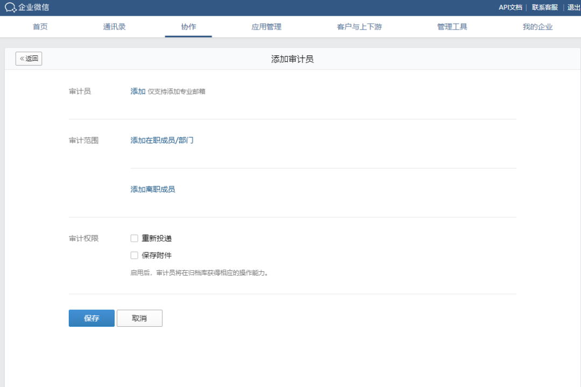Click the 返回 back button
This screenshot has width=581, height=387.
(x=29, y=59)
